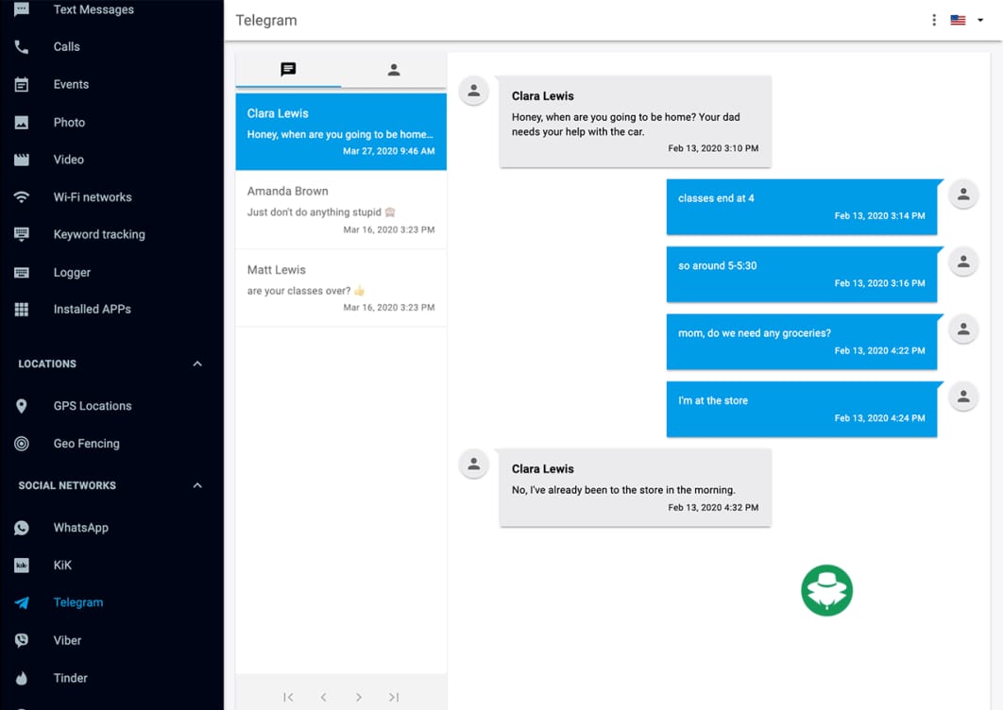1003x710 pixels.
Task: Open WhatsApp monitoring
Action: (82, 527)
